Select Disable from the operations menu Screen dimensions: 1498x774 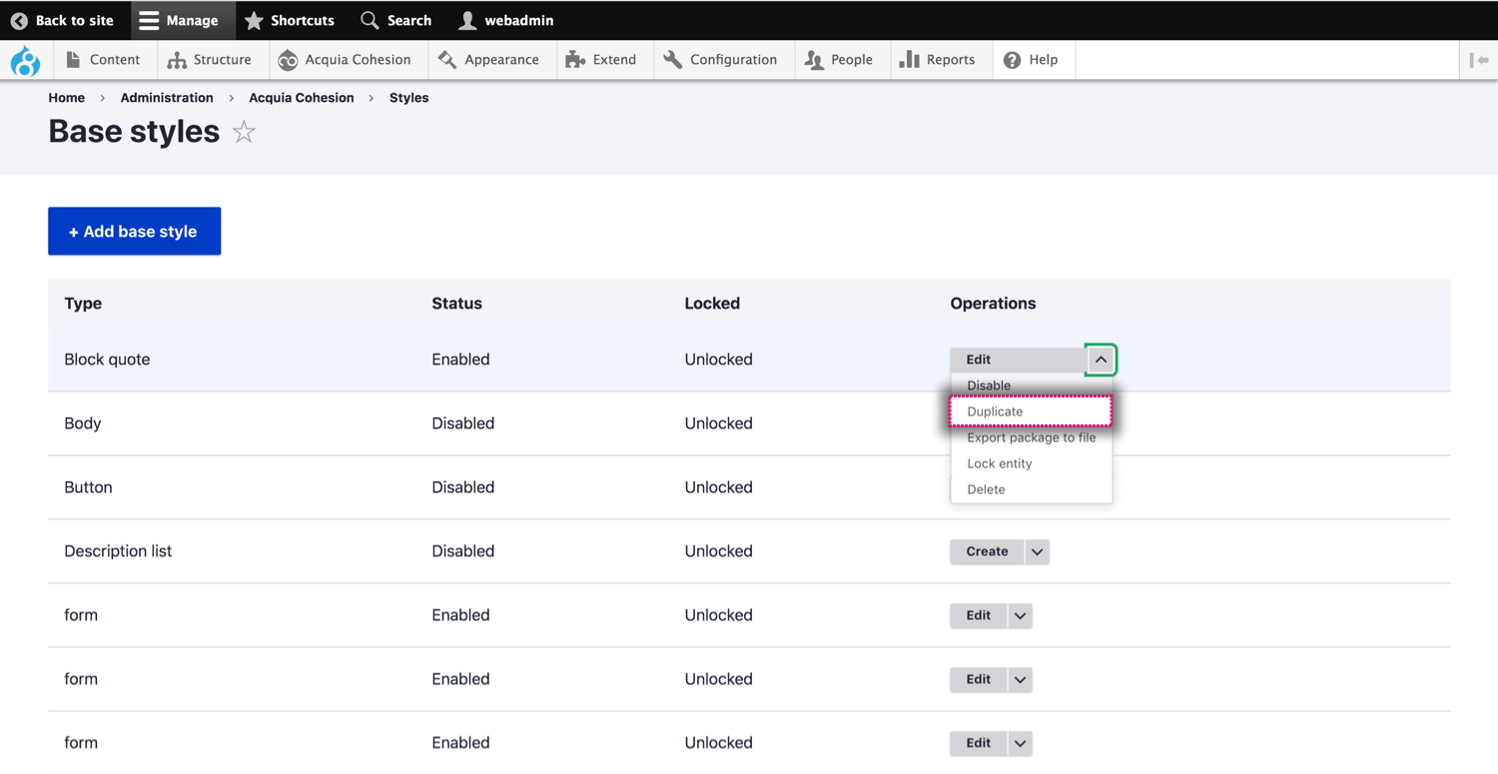(1031, 386)
